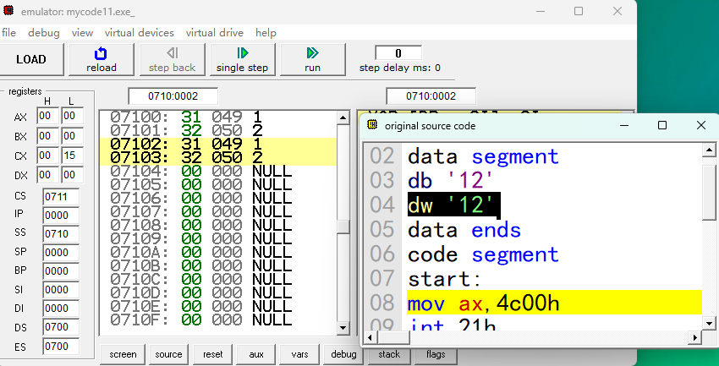Click the DX low byte field
Image resolution: width=719 pixels, height=366 pixels.
click(72, 175)
